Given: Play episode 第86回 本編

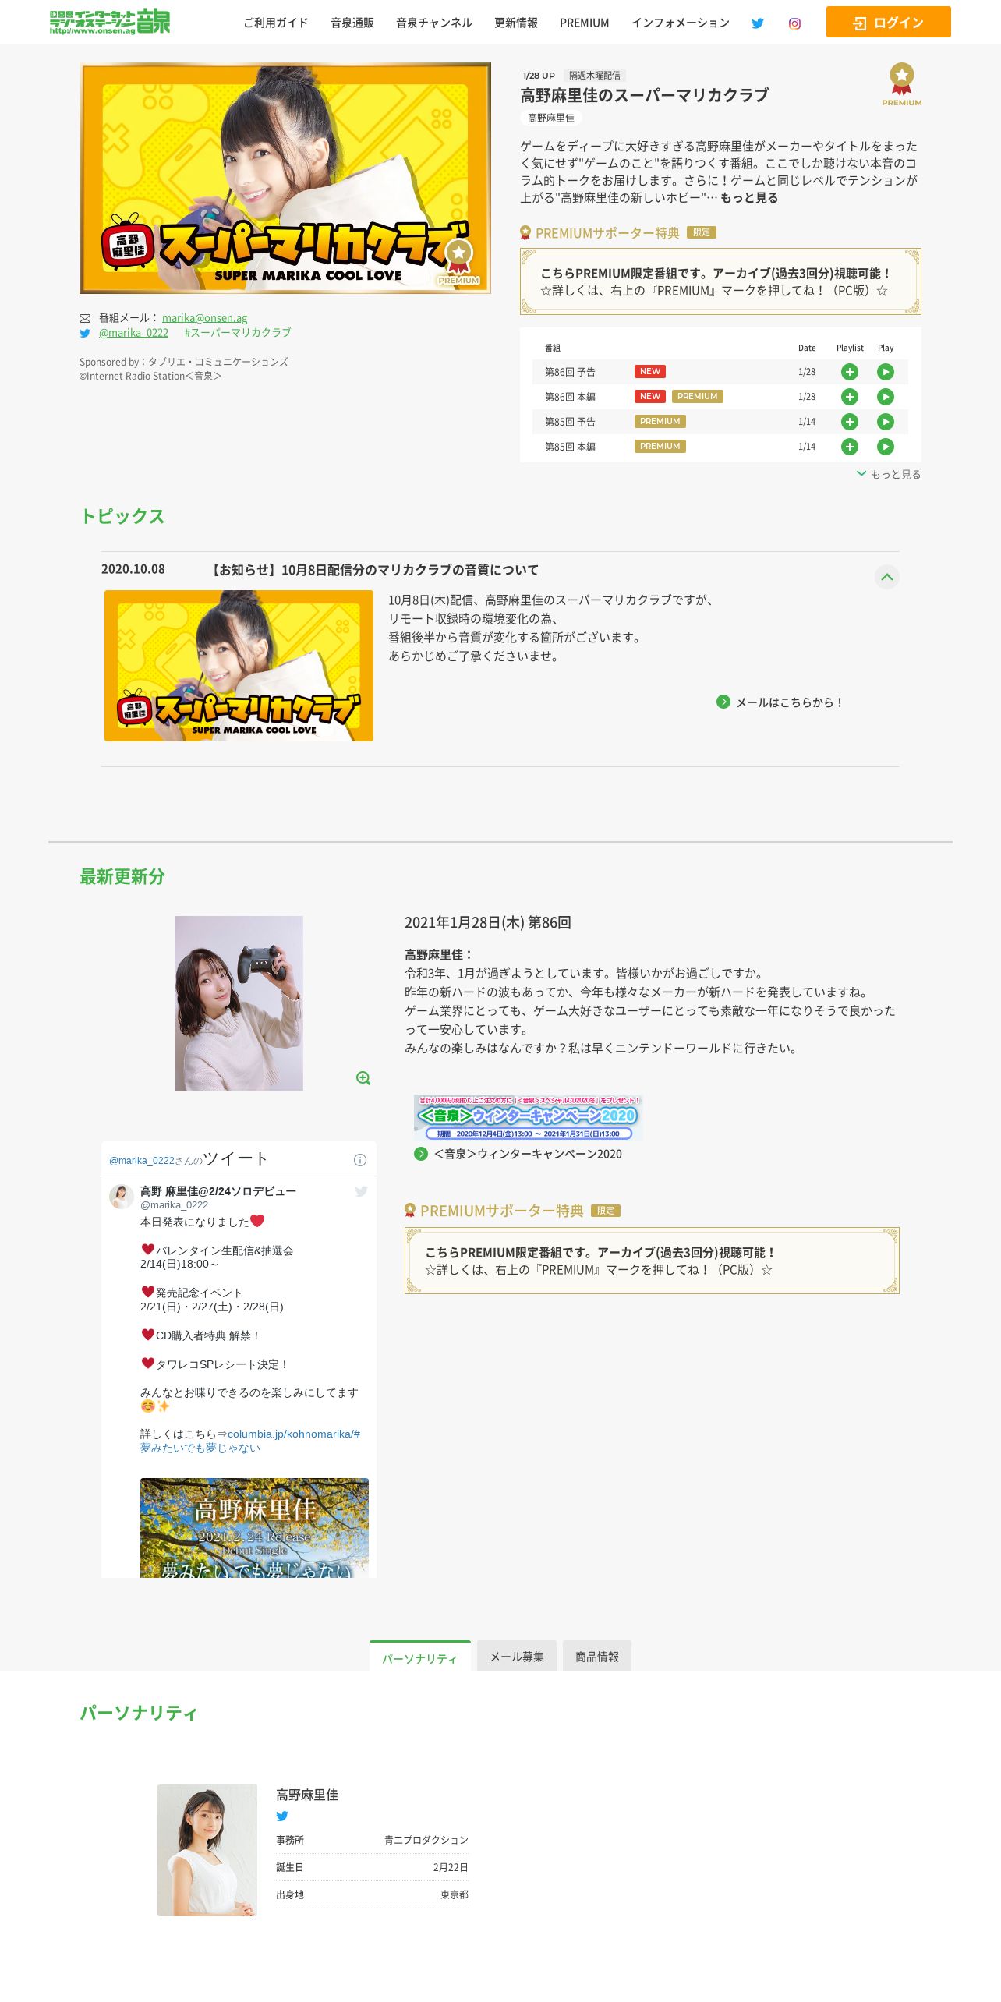Looking at the screenshot, I should pyautogui.click(x=886, y=397).
